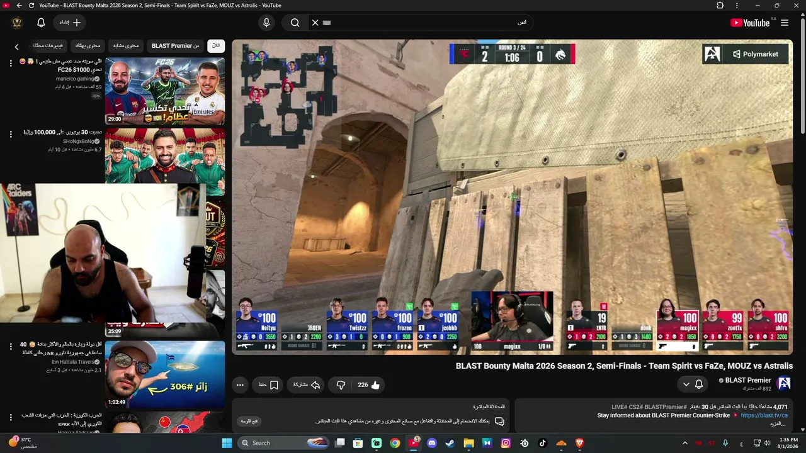The height and width of the screenshot is (453, 806).
Task: Click the page vertical scrollbar
Action: click(802, 75)
